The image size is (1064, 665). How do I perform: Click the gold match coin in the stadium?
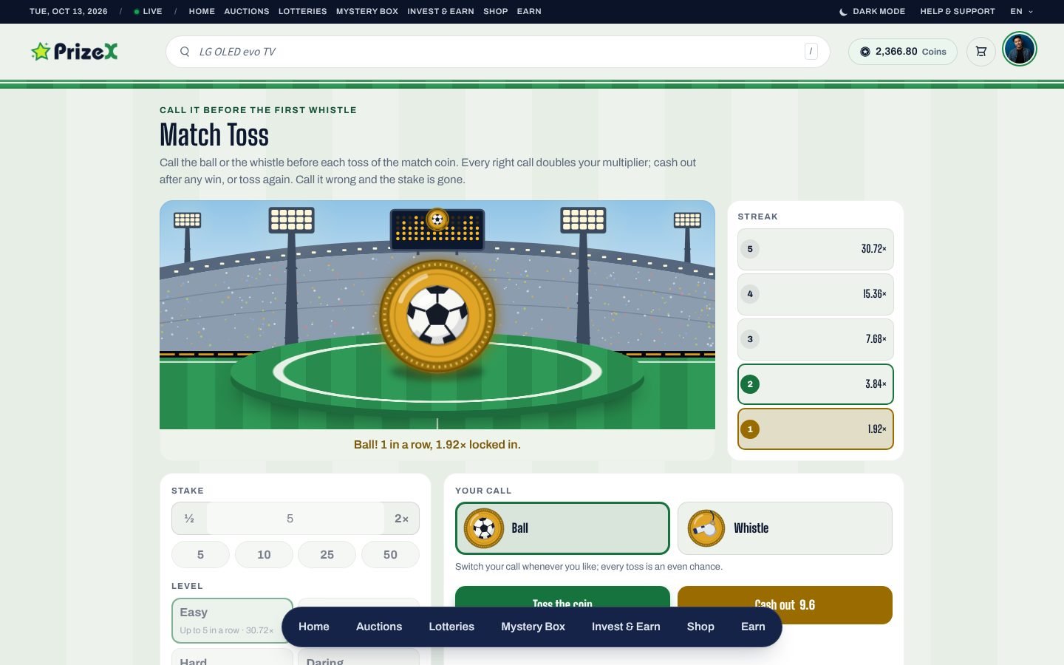click(x=437, y=316)
